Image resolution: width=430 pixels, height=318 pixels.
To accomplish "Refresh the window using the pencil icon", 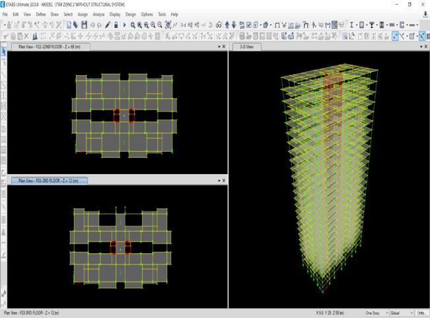I will click(108, 25).
